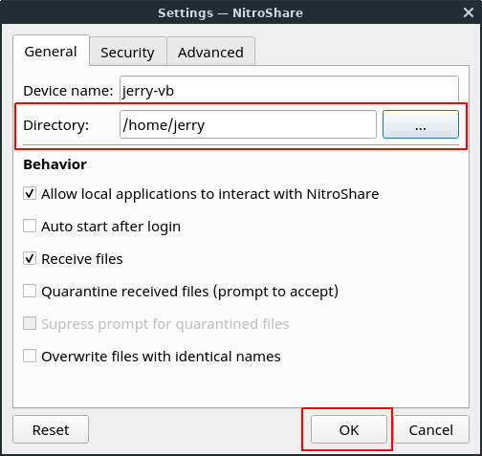
Task: Browse for directory with the ... button
Action: coord(421,124)
